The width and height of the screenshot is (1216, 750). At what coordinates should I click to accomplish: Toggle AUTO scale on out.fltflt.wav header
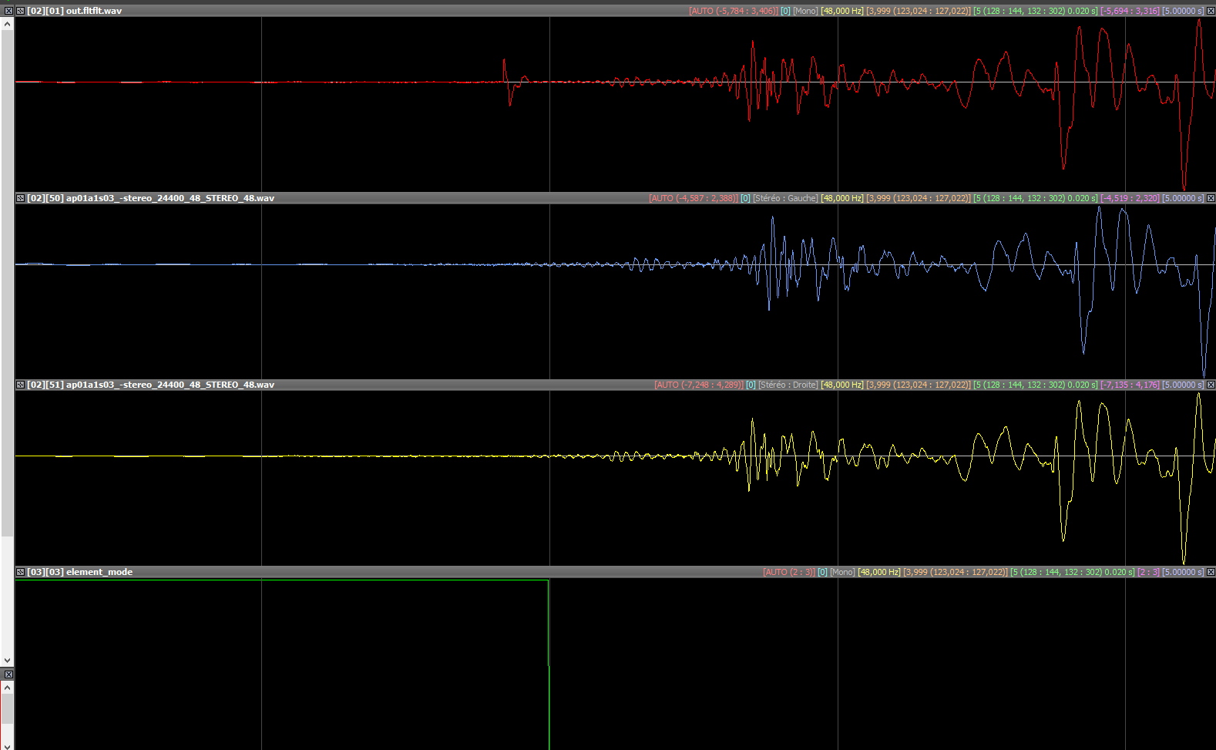(733, 11)
